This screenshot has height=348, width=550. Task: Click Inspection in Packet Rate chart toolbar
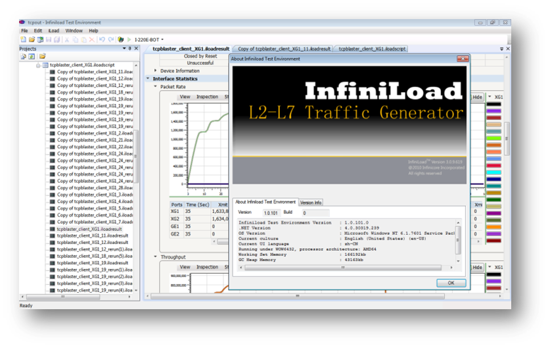click(x=207, y=97)
